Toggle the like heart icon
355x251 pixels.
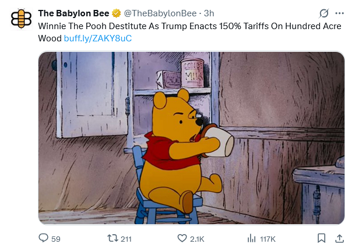pos(181,238)
